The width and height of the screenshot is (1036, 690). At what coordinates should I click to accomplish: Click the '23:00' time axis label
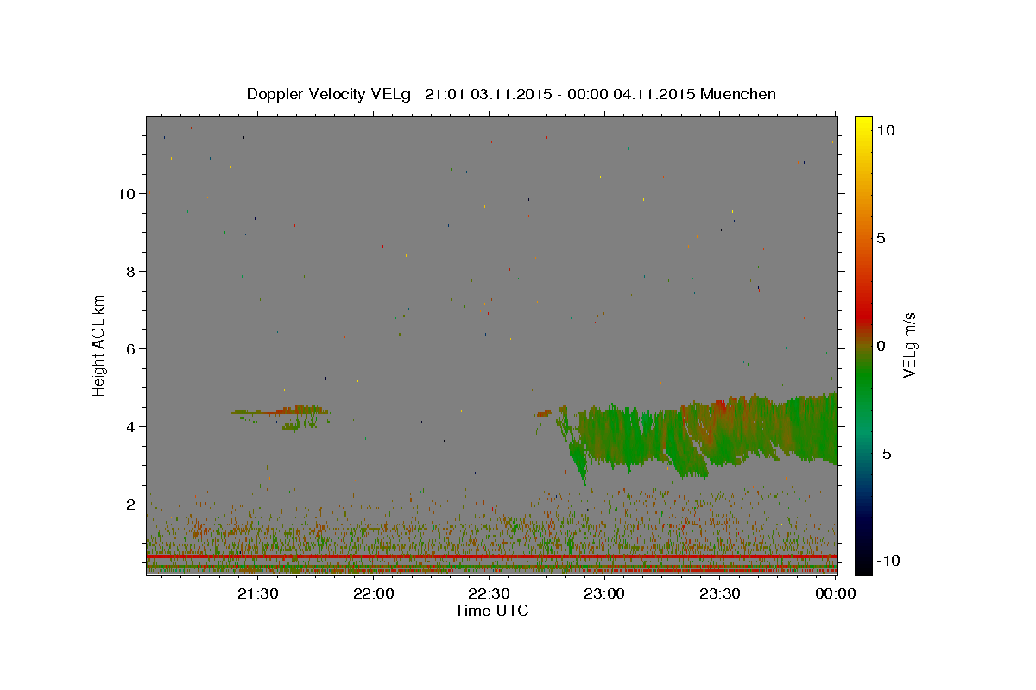coord(604,593)
